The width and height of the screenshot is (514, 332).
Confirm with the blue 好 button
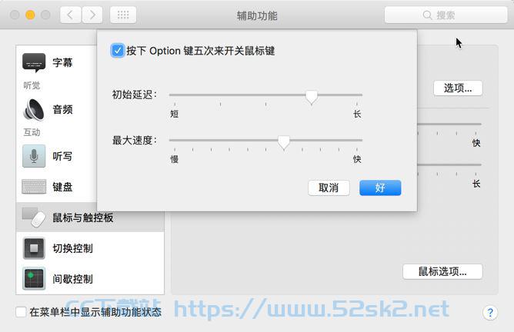pyautogui.click(x=380, y=188)
